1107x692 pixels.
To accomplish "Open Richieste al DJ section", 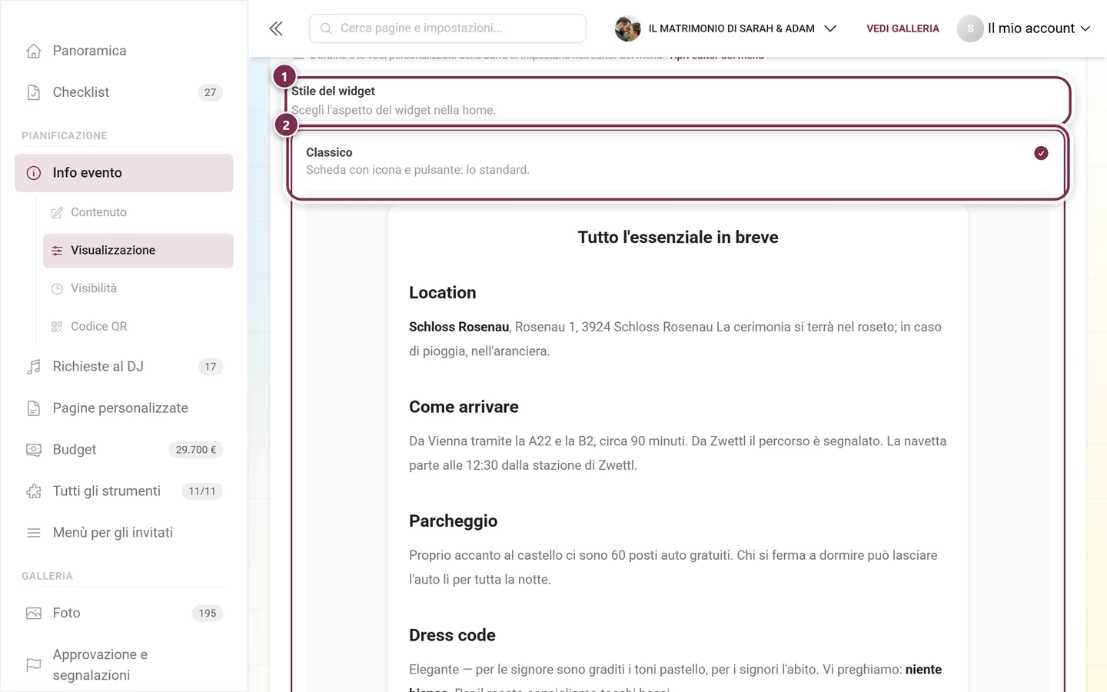I will (124, 367).
